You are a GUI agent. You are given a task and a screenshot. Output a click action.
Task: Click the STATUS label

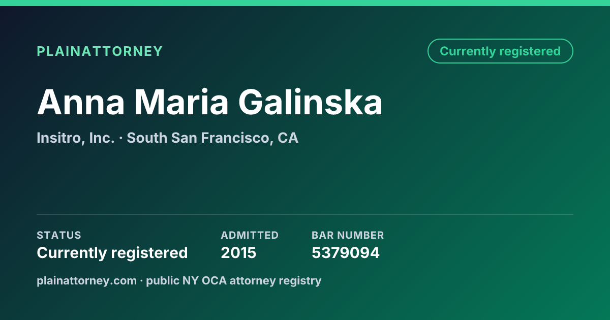[x=59, y=235]
